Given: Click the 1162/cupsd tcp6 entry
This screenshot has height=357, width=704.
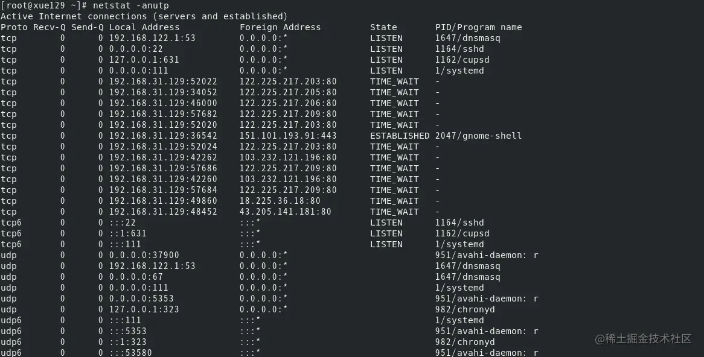Looking at the screenshot, I should point(462,233).
